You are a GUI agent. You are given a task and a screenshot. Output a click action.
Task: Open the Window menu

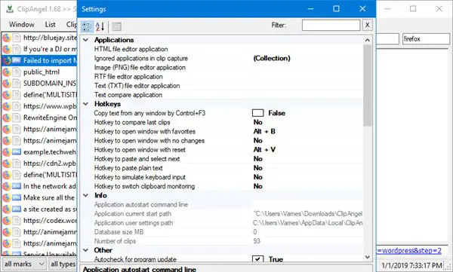[22, 25]
